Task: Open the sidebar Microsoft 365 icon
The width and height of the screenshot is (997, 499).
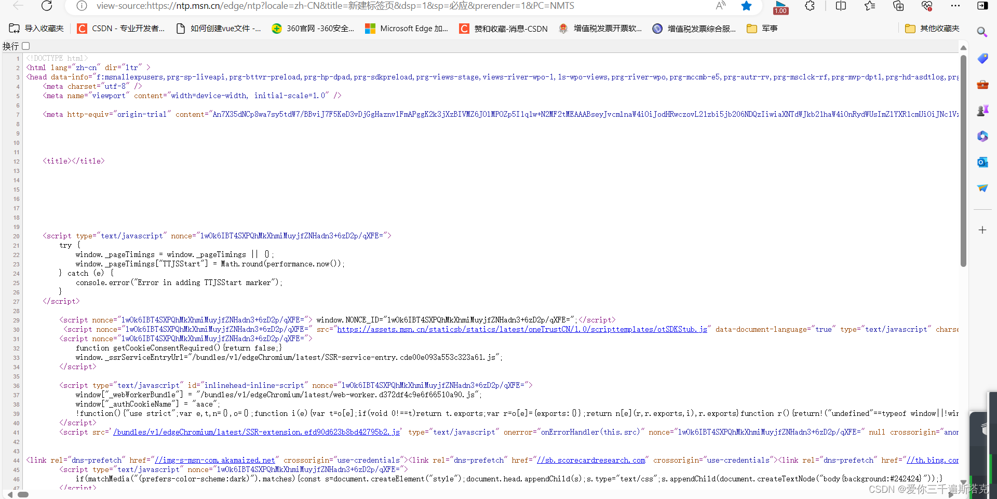Action: [x=982, y=136]
